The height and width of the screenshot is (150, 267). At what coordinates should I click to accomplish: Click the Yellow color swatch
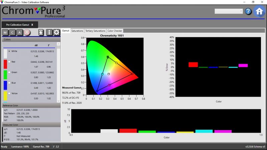click(5, 96)
